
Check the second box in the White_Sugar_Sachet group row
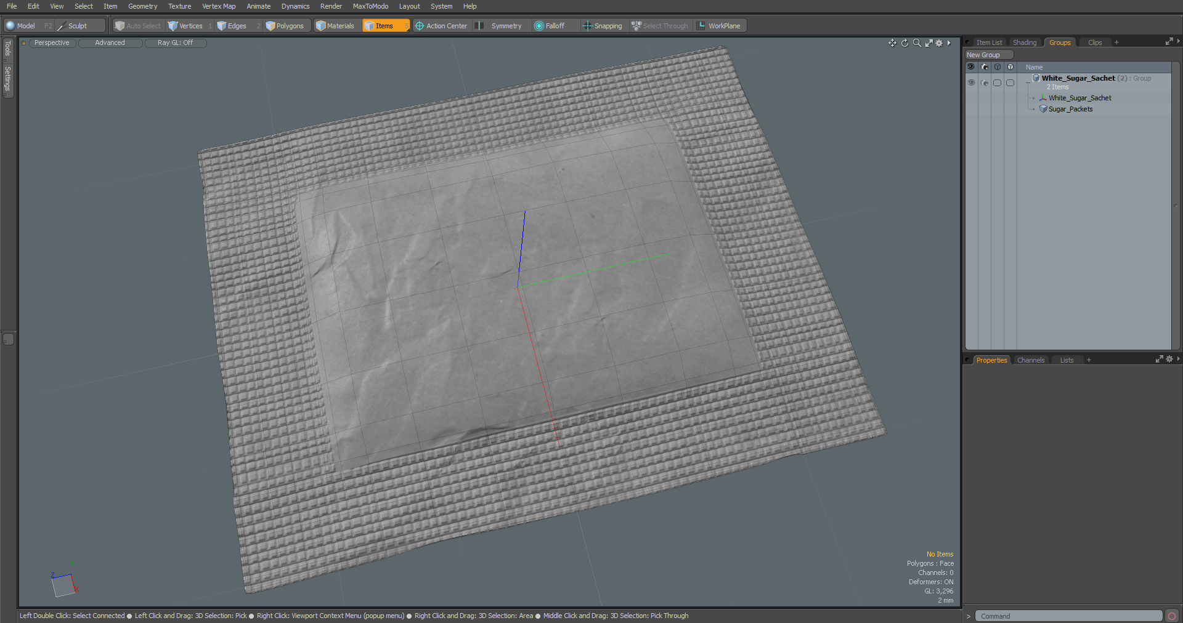coord(1010,82)
